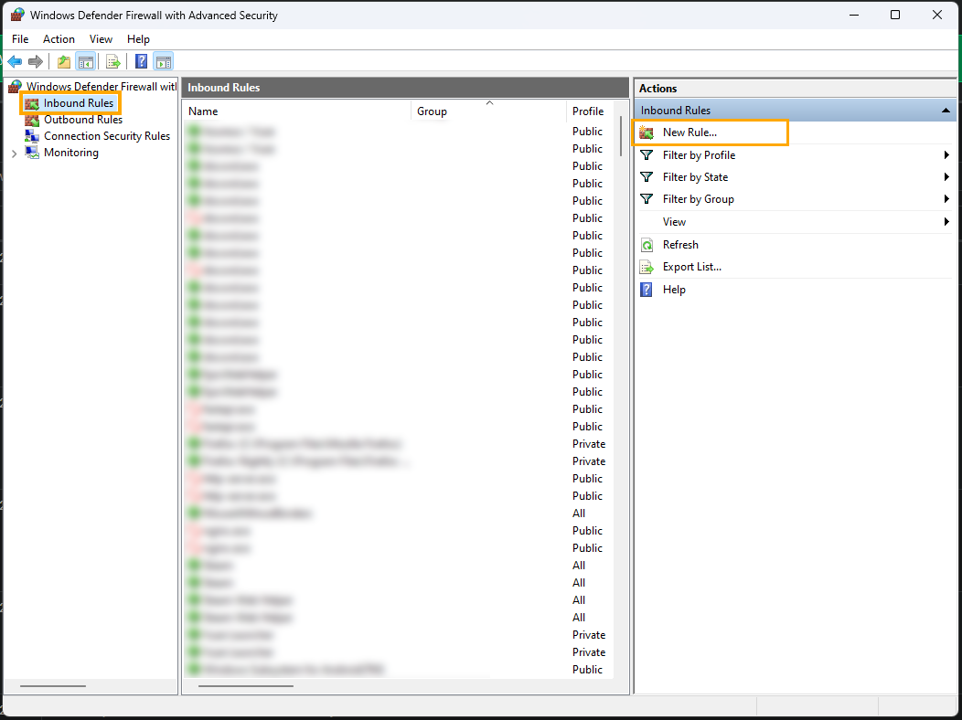The width and height of the screenshot is (962, 720).
Task: Click Filter by Profile action
Action: point(699,155)
